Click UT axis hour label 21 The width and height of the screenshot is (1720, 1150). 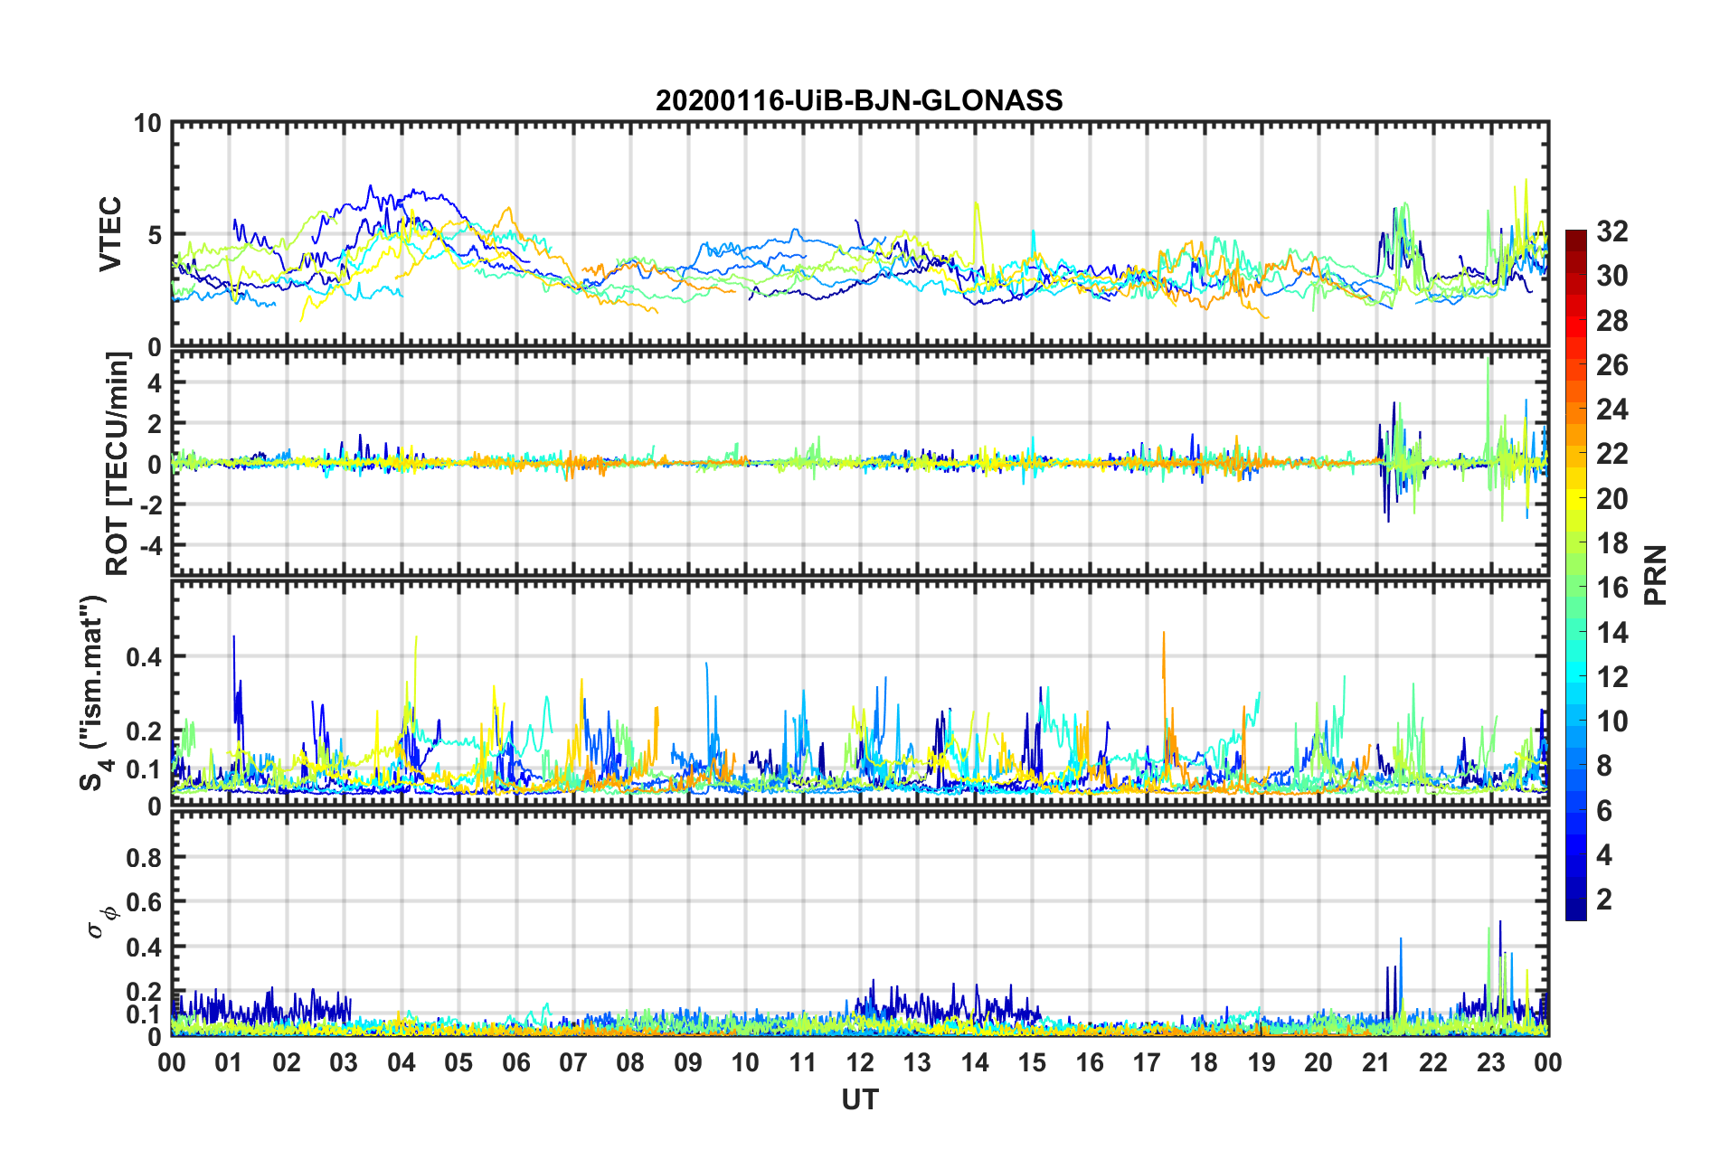tap(1376, 1063)
